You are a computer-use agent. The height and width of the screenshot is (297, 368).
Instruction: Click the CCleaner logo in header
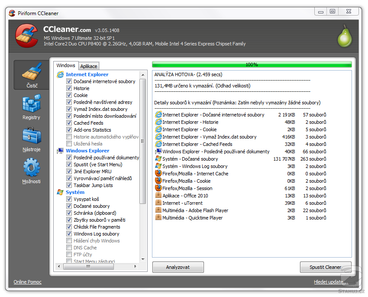pyautogui.click(x=27, y=36)
